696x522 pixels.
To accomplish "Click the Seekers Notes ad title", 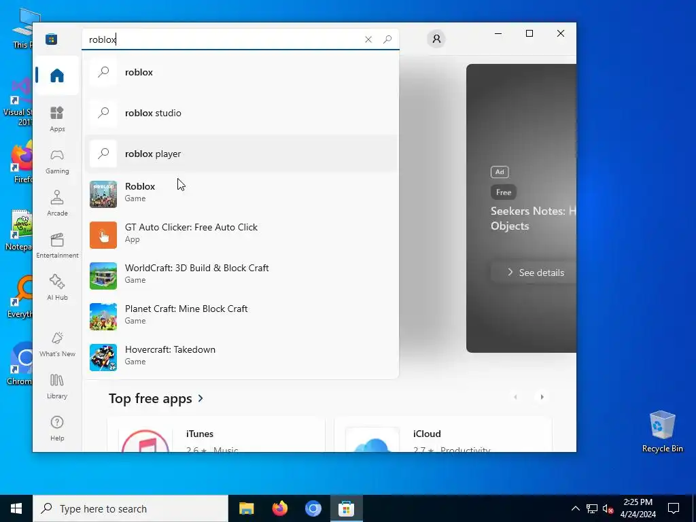I will point(533,218).
